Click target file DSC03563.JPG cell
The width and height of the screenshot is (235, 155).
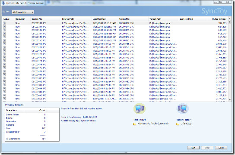[x=126, y=99]
